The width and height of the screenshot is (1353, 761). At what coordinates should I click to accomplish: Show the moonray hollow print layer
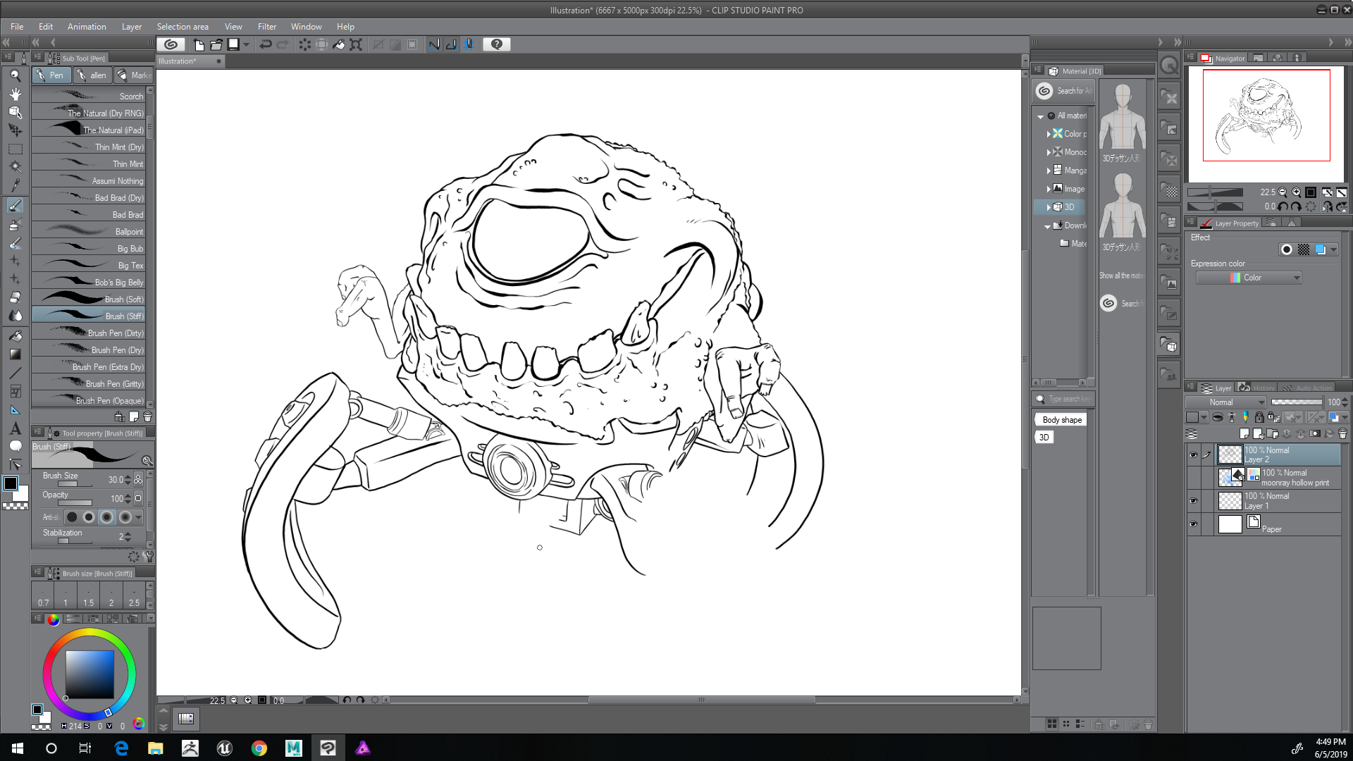click(x=1193, y=478)
